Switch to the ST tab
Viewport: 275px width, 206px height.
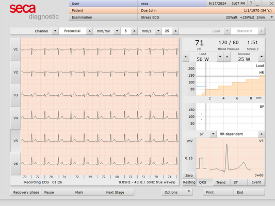[x=239, y=182]
